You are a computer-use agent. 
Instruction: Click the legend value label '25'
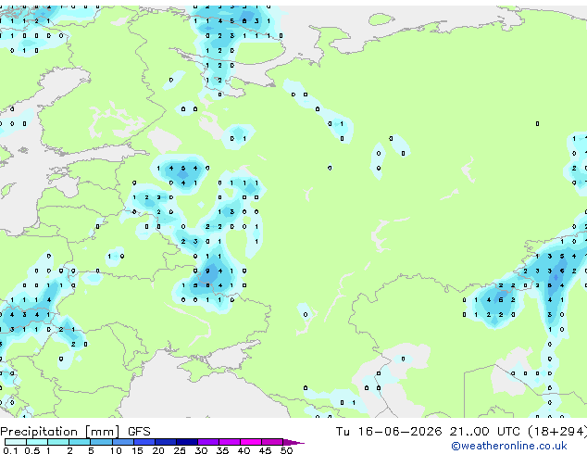[x=180, y=450]
